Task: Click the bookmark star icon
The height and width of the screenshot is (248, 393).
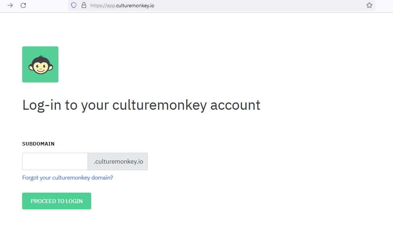Action: (369, 5)
